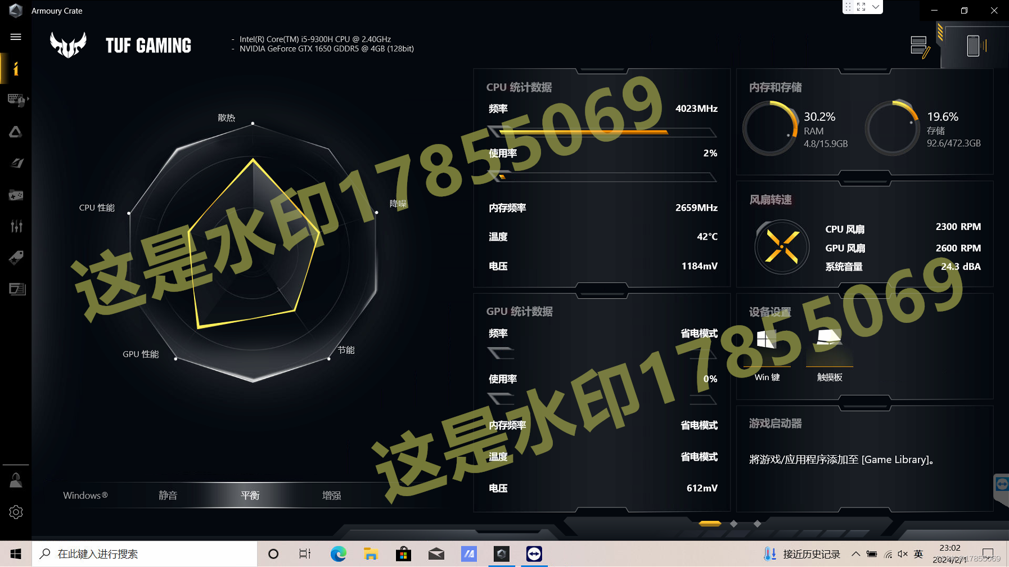Click the 接近历史记录 weather widget
Viewport: 1009px width, 567px height.
(x=801, y=554)
